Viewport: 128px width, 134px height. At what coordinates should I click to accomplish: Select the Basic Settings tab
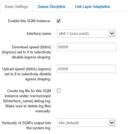tap(17, 7)
